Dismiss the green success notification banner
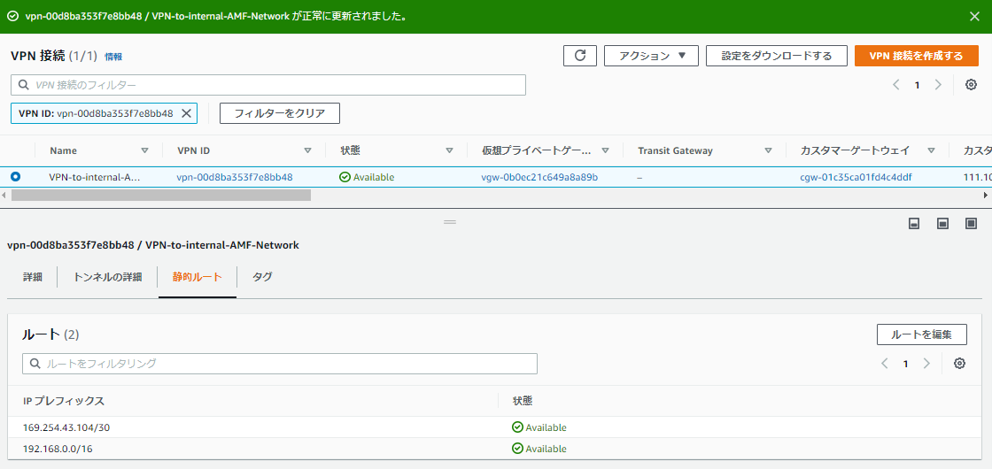 click(x=974, y=17)
